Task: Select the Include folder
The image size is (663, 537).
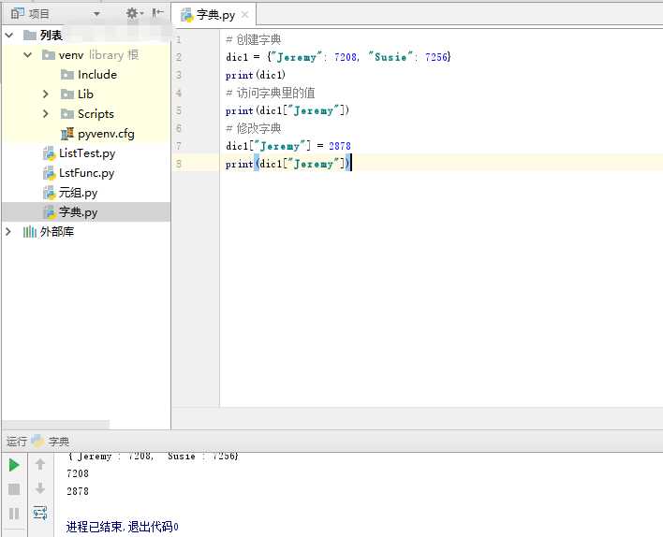Action: 96,74
